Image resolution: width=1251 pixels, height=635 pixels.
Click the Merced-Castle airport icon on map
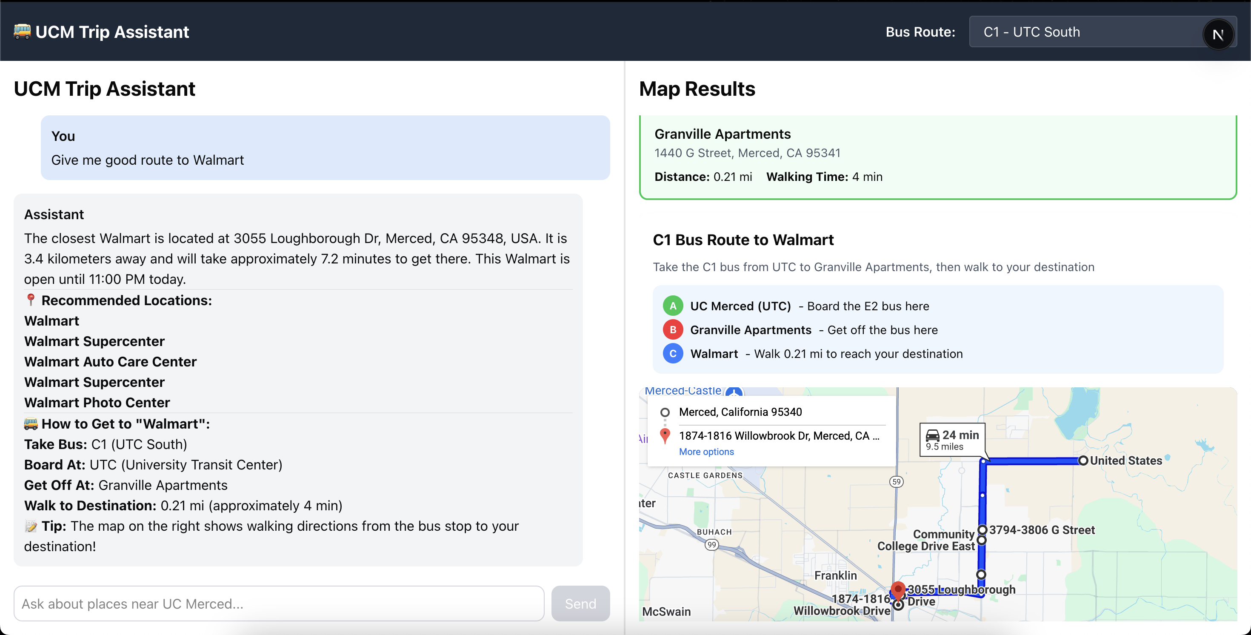coord(734,392)
